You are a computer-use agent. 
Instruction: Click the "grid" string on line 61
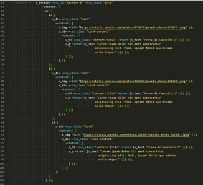point(108,3)
